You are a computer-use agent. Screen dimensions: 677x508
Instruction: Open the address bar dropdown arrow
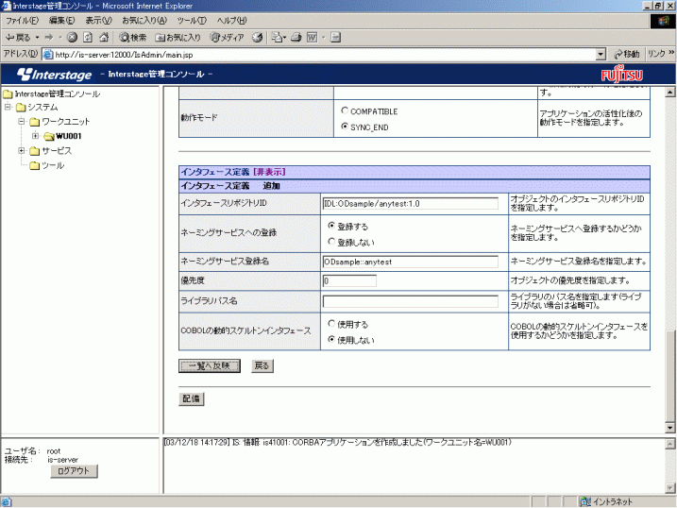pyautogui.click(x=601, y=55)
